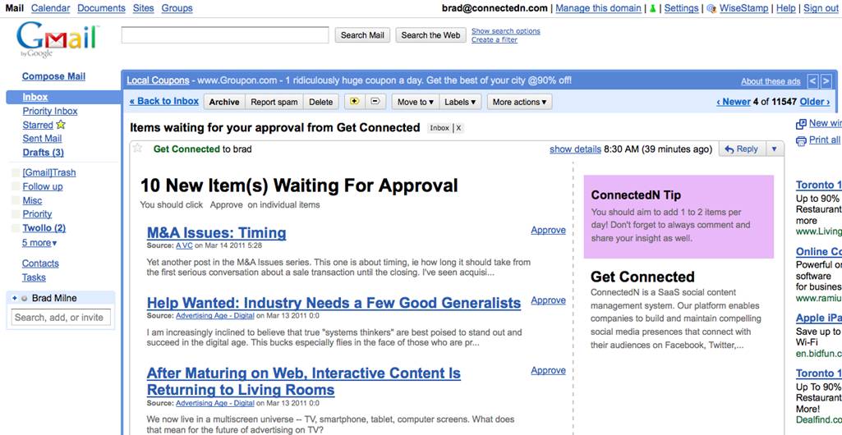Click in the mail search box

coord(225,34)
